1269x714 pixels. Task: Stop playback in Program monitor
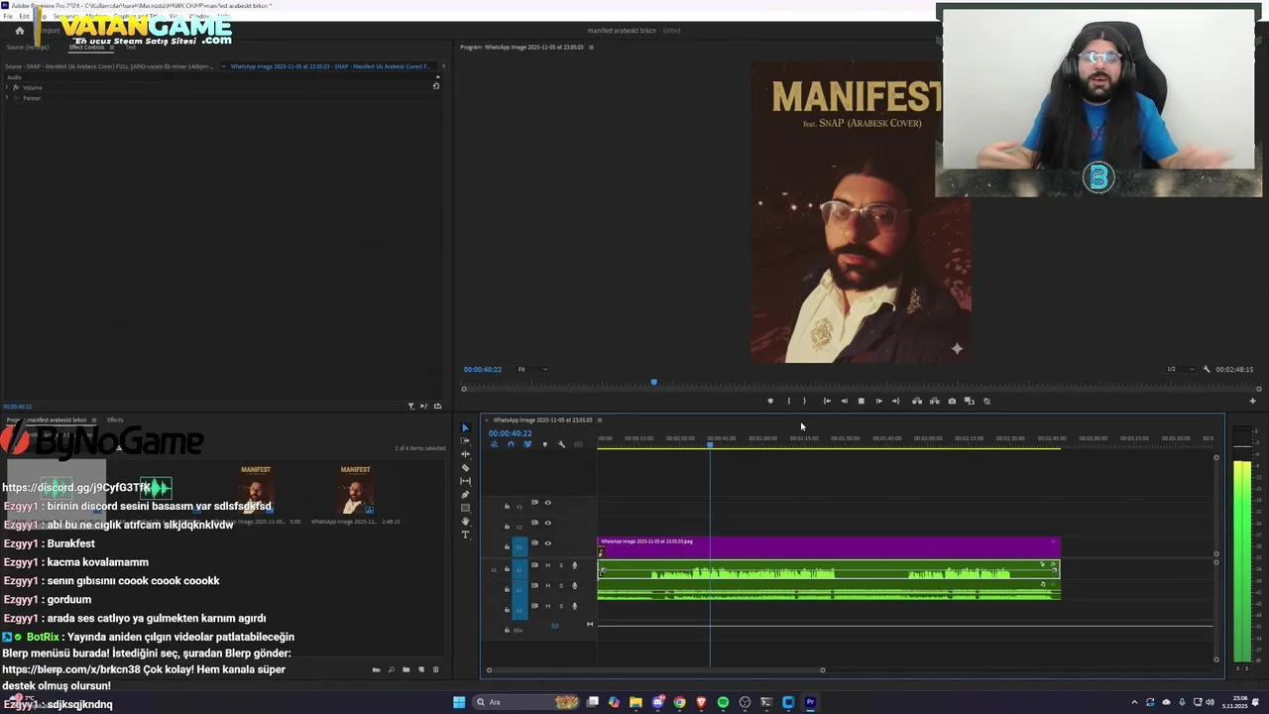pyautogui.click(x=861, y=401)
